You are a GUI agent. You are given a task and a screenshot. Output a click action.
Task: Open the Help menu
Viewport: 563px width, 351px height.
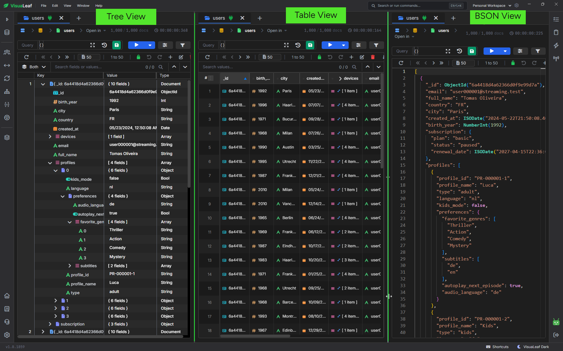point(99,6)
